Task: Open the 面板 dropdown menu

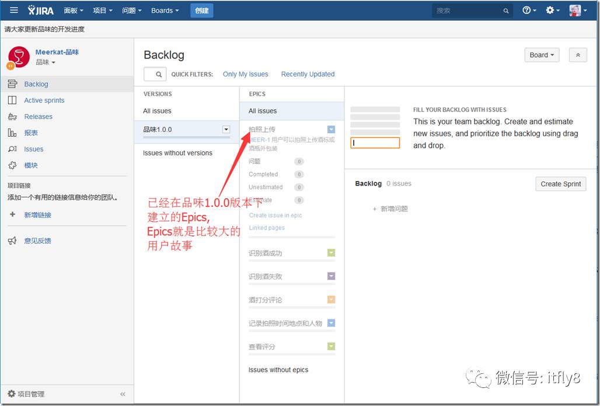Action: pyautogui.click(x=74, y=11)
